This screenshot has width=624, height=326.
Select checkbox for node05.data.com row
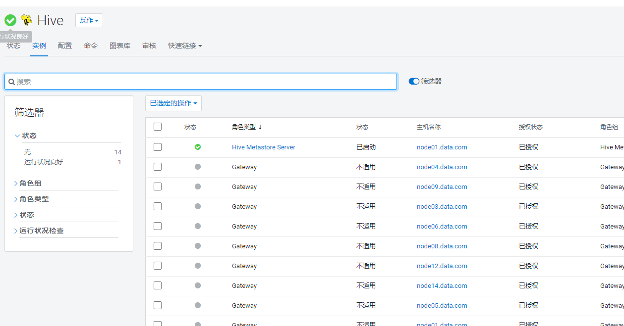(x=158, y=305)
